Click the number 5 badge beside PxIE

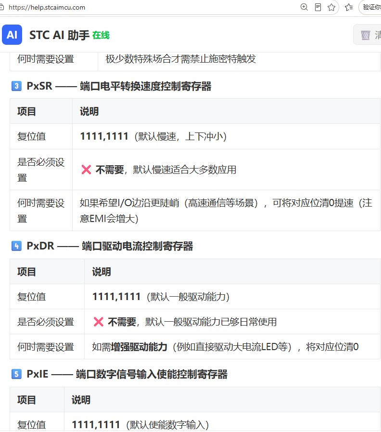pyautogui.click(x=16, y=374)
